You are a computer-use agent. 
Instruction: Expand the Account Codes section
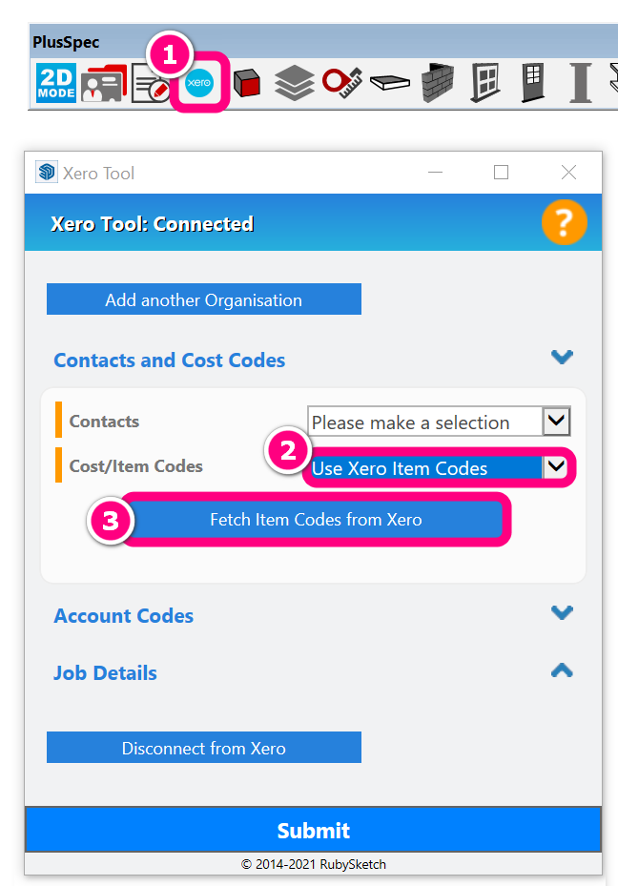(562, 612)
